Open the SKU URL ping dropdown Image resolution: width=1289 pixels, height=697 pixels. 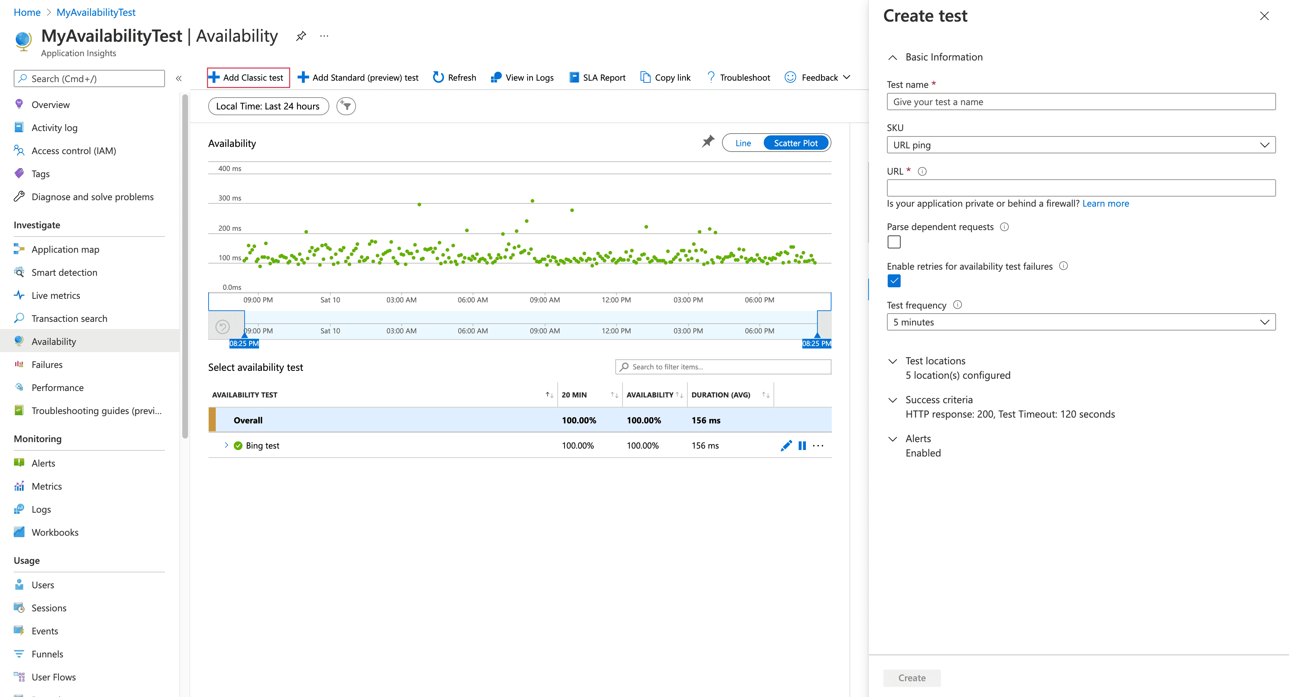1080,145
